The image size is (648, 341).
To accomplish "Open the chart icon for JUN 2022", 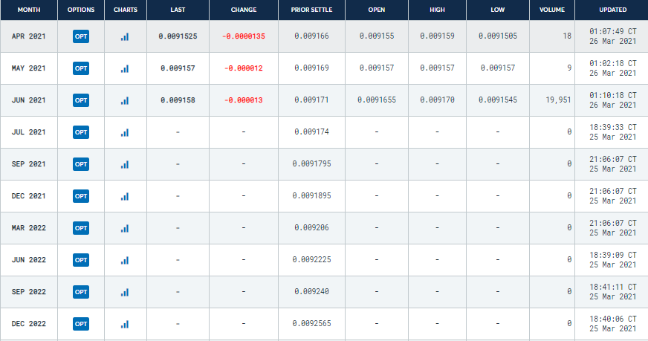I will 125,260.
